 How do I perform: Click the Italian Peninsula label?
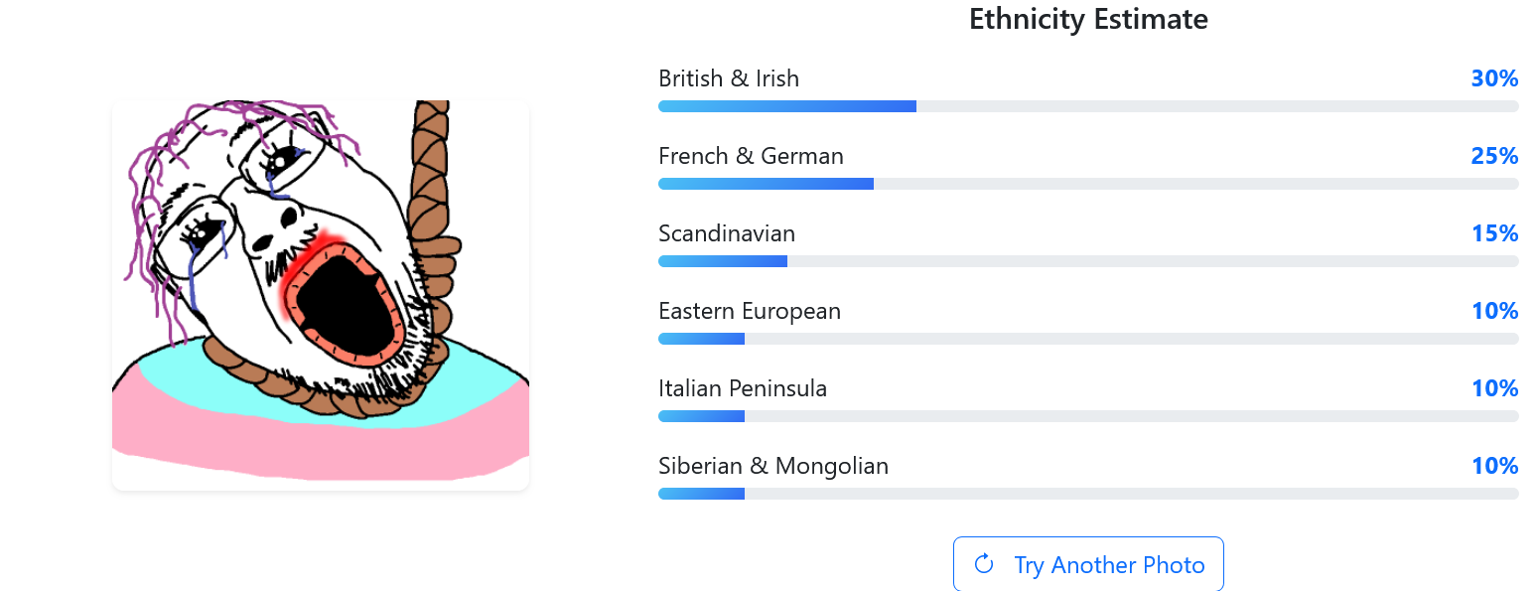742,388
